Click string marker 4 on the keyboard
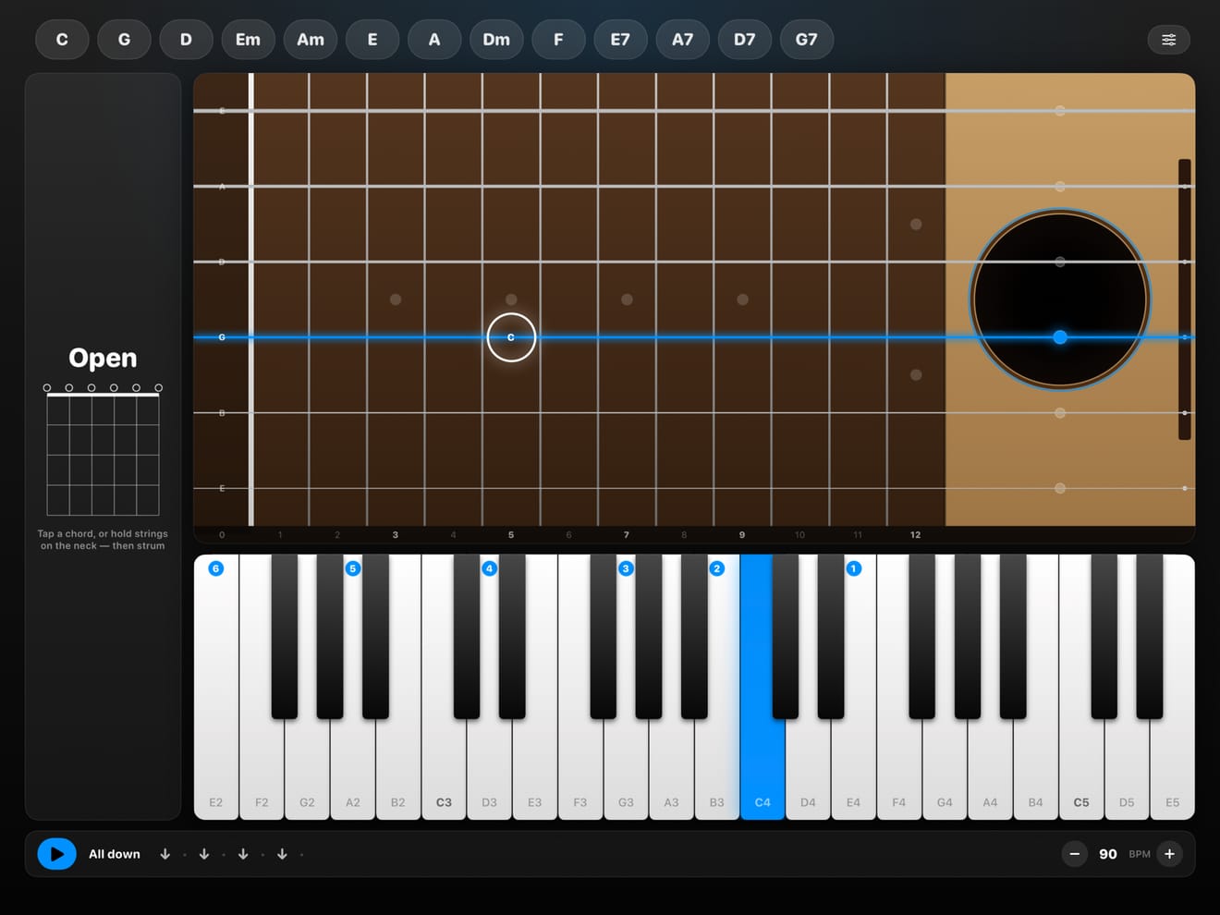This screenshot has height=915, width=1220. click(489, 568)
